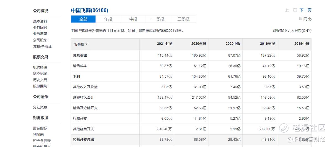
Task: Select the 三季报 tab
Action: point(183,19)
